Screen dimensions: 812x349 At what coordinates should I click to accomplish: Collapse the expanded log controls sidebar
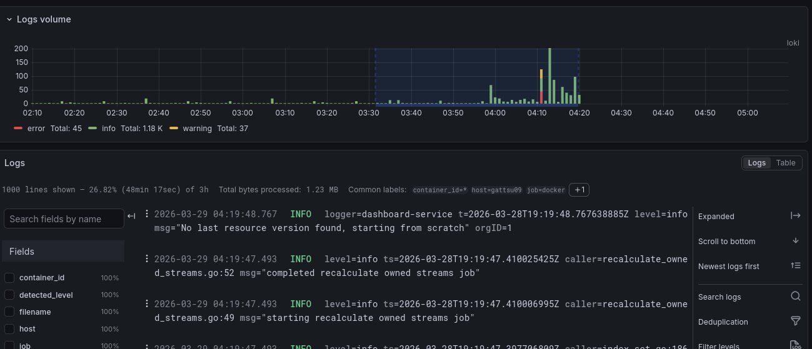(x=795, y=216)
